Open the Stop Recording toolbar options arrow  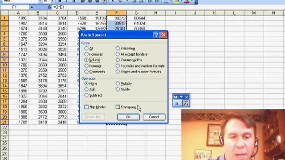[x=181, y=97]
